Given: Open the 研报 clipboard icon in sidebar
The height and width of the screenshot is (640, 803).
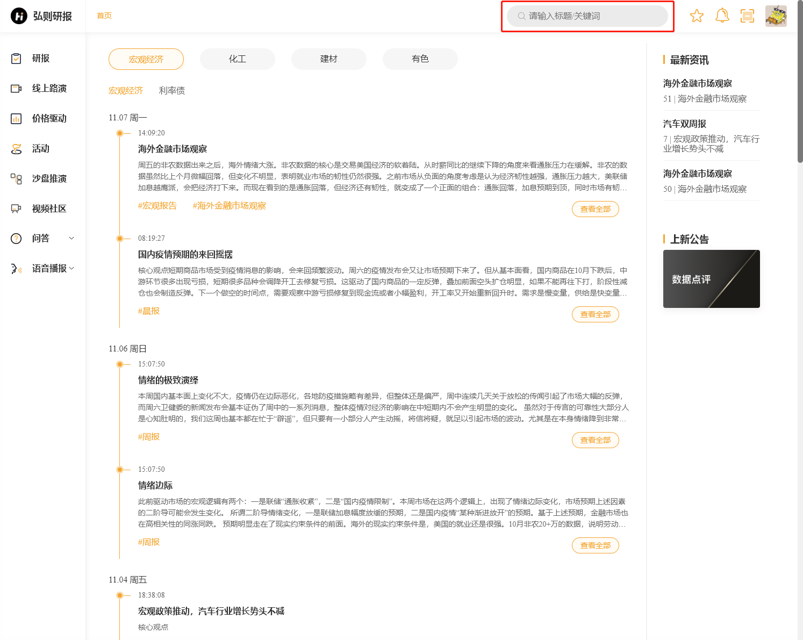Looking at the screenshot, I should [x=17, y=59].
